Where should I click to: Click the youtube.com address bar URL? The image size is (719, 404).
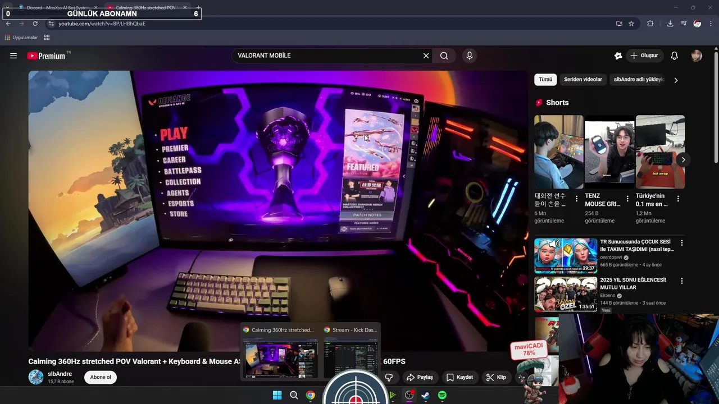click(102, 24)
